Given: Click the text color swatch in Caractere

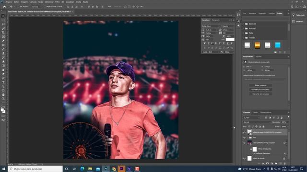Looking at the screenshot, I should [x=230, y=39].
